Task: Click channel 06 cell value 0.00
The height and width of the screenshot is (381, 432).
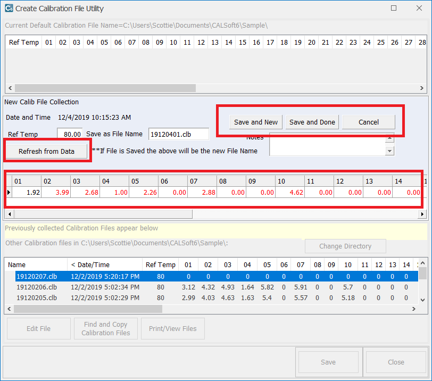Action: point(173,192)
